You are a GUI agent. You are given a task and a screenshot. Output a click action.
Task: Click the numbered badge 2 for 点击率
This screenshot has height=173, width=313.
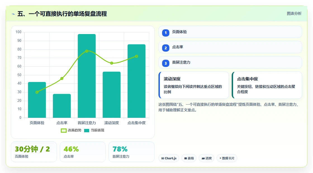coord(166,48)
